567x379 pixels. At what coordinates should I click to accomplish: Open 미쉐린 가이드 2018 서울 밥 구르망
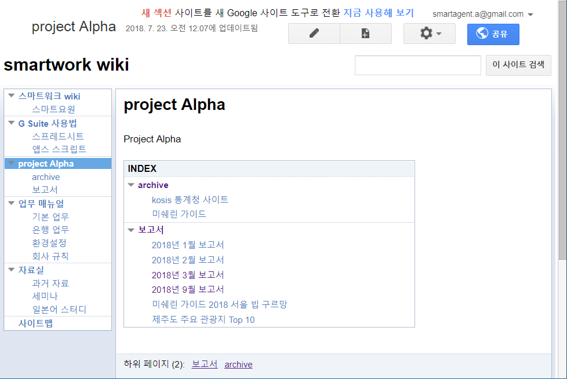pyautogui.click(x=220, y=304)
